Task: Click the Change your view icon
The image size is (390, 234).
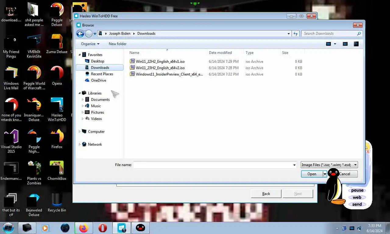Action: pyautogui.click(x=328, y=44)
